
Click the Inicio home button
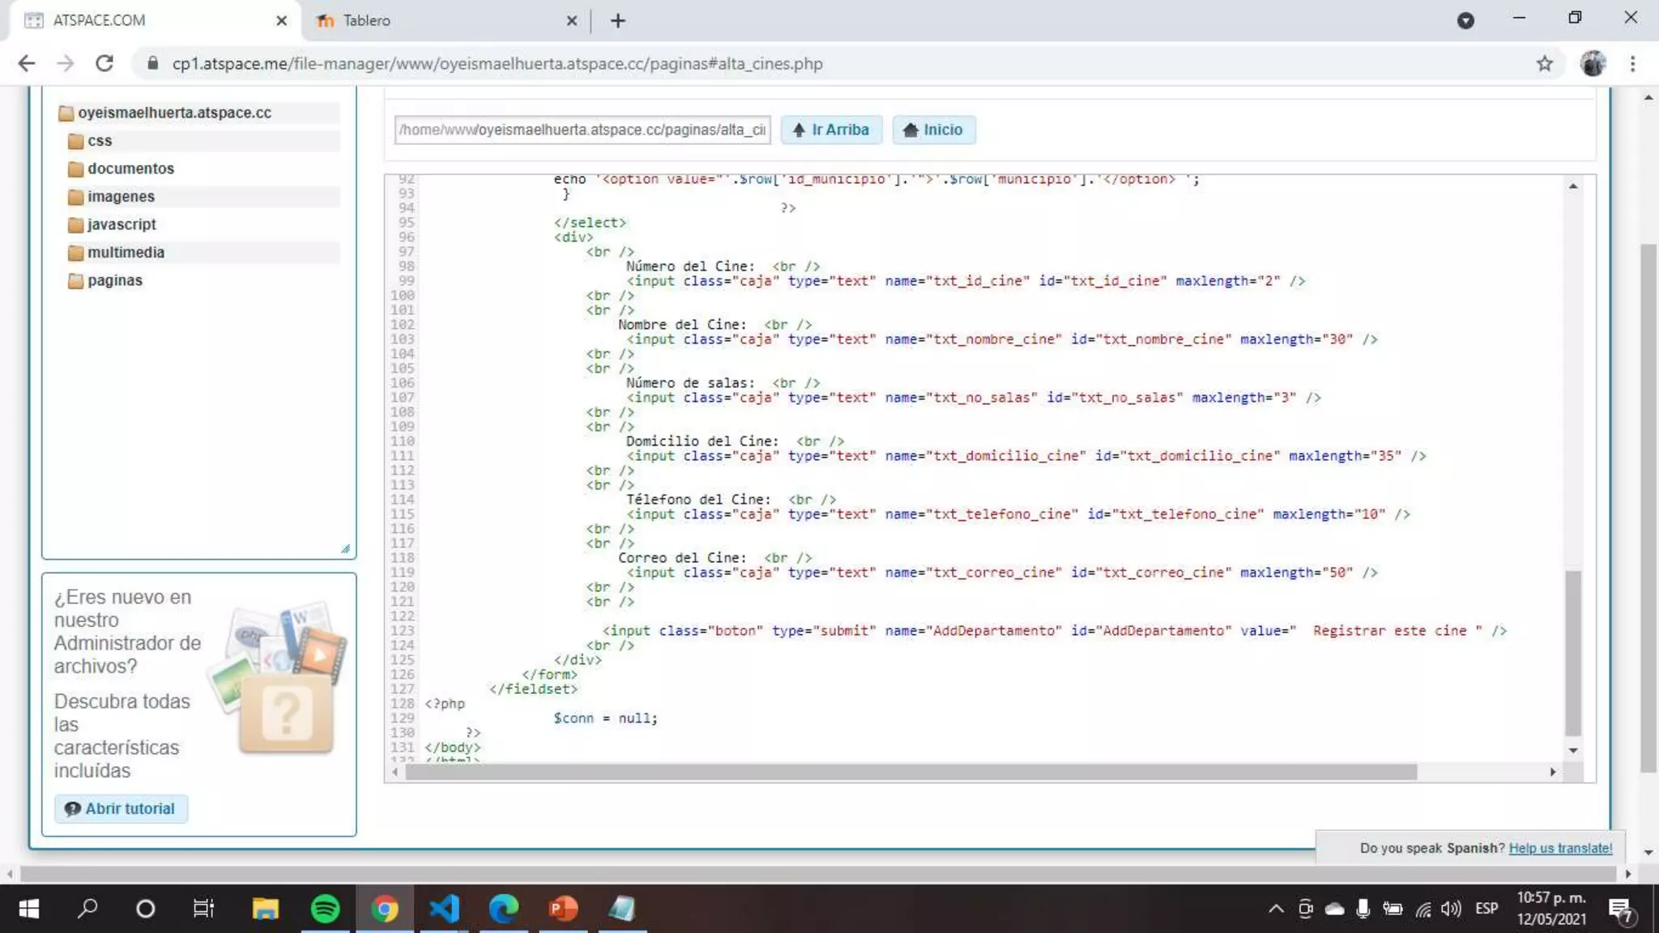click(x=933, y=130)
